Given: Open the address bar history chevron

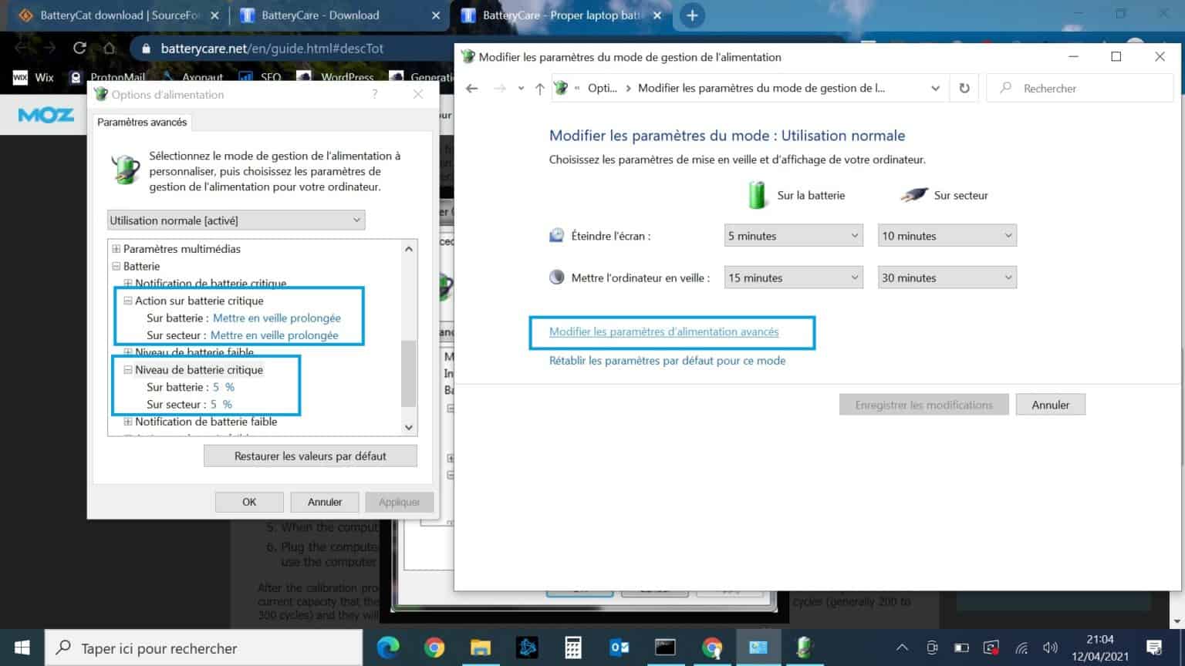Looking at the screenshot, I should 935,89.
